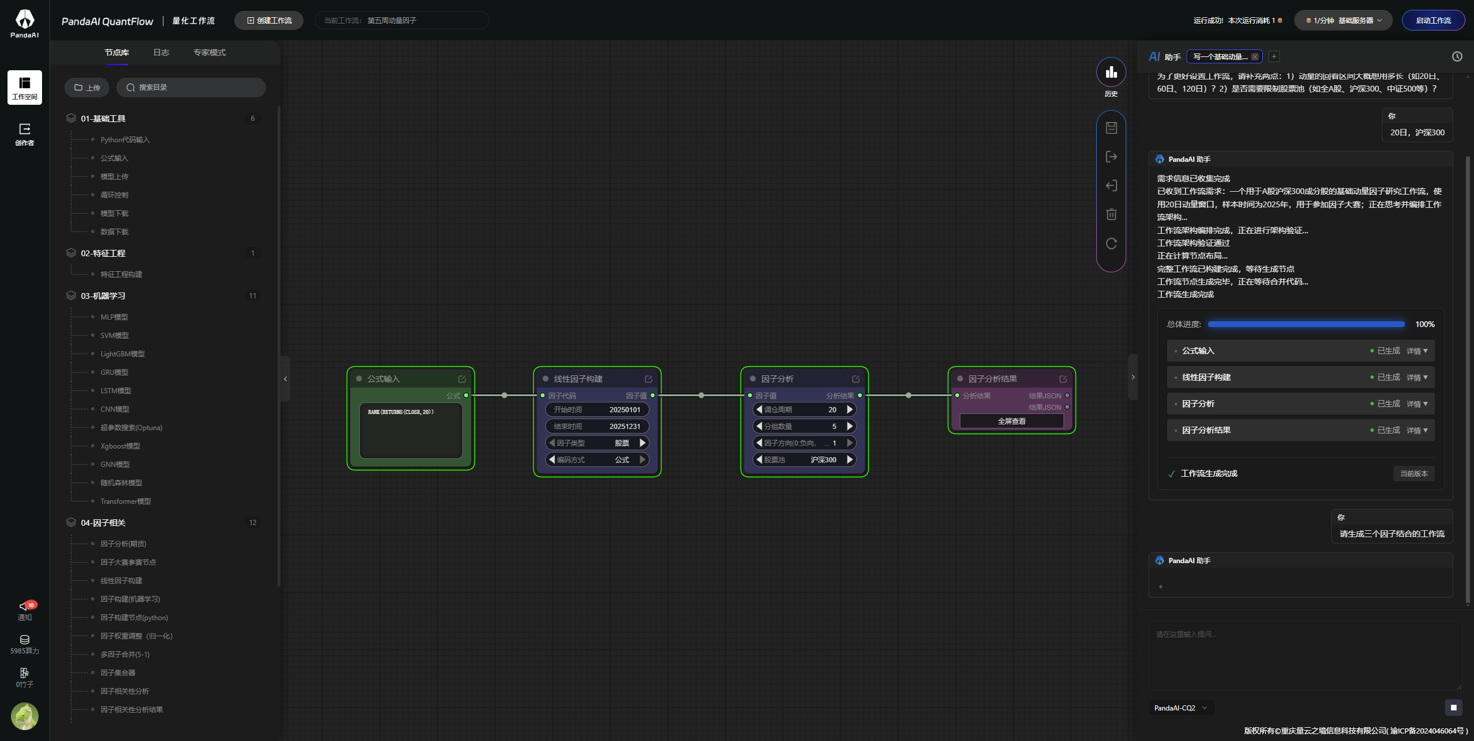Click 当前版本 button
This screenshot has height=741, width=1474.
point(1414,473)
